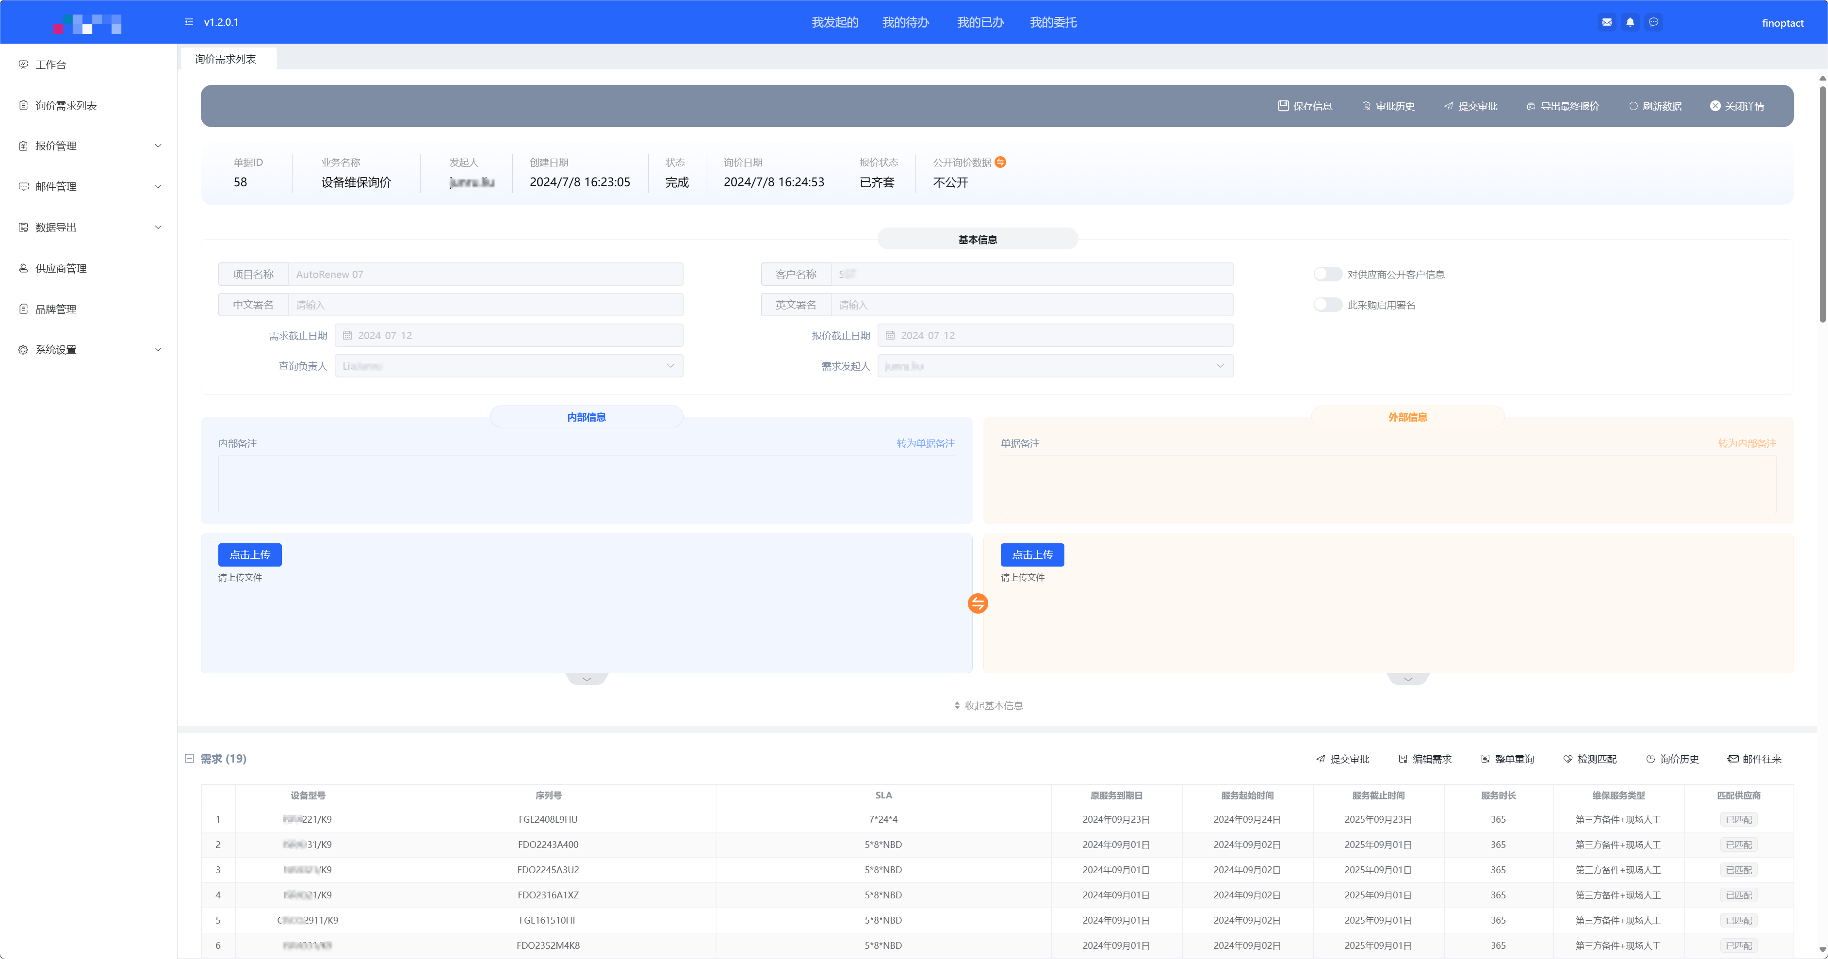
Task: Open 我的待办 in top navigation
Action: pos(905,23)
